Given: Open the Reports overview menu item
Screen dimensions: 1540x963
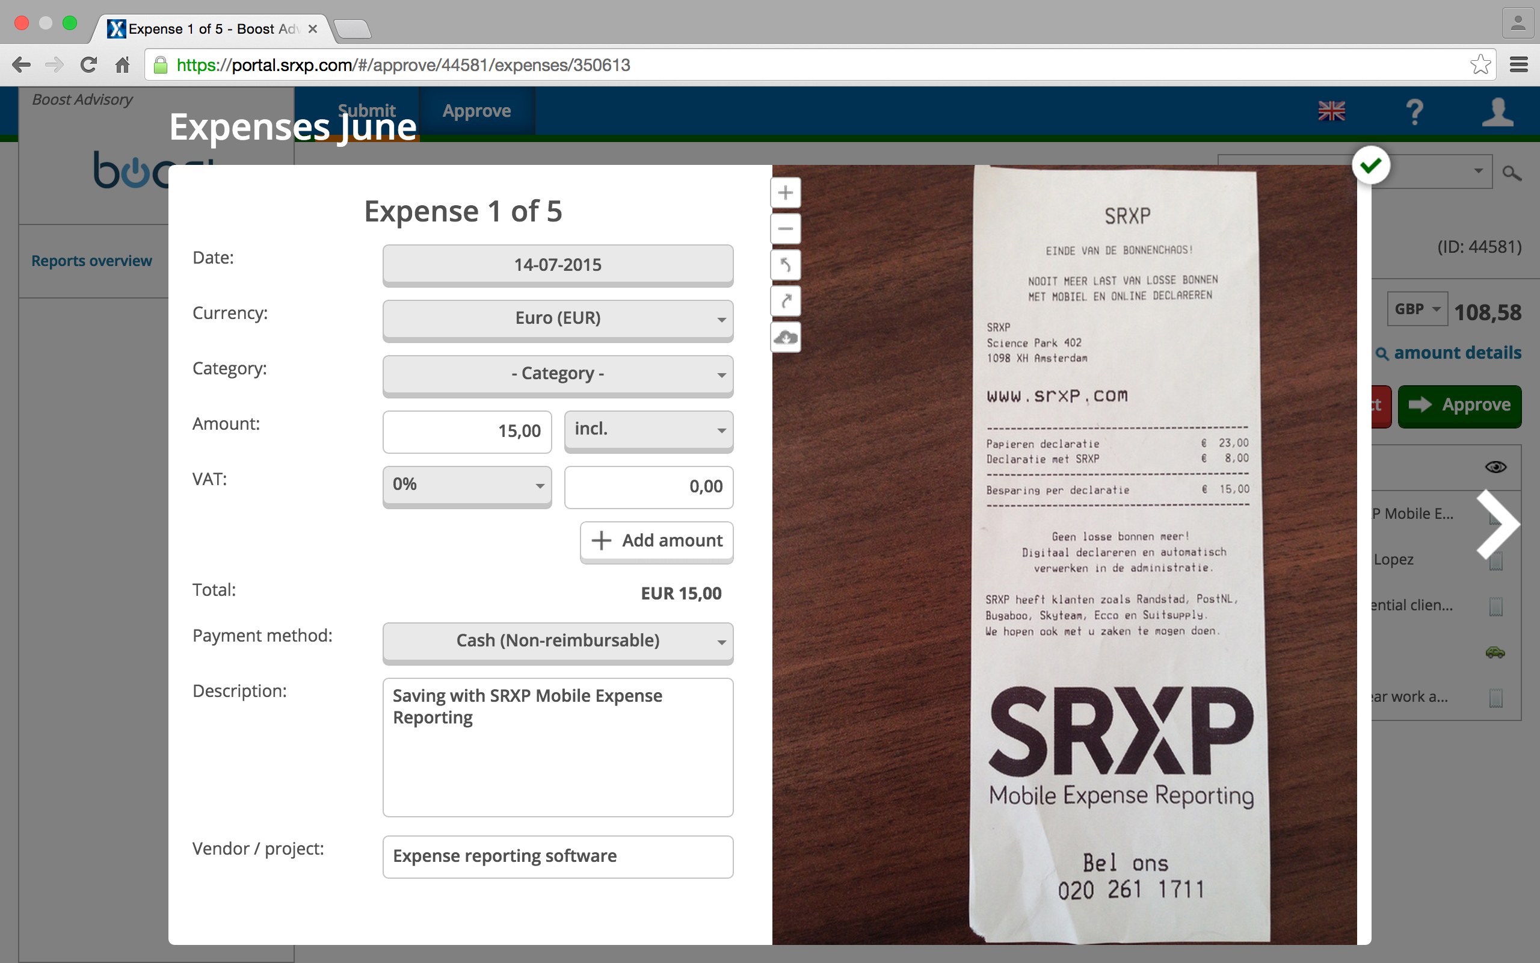Looking at the screenshot, I should point(91,261).
